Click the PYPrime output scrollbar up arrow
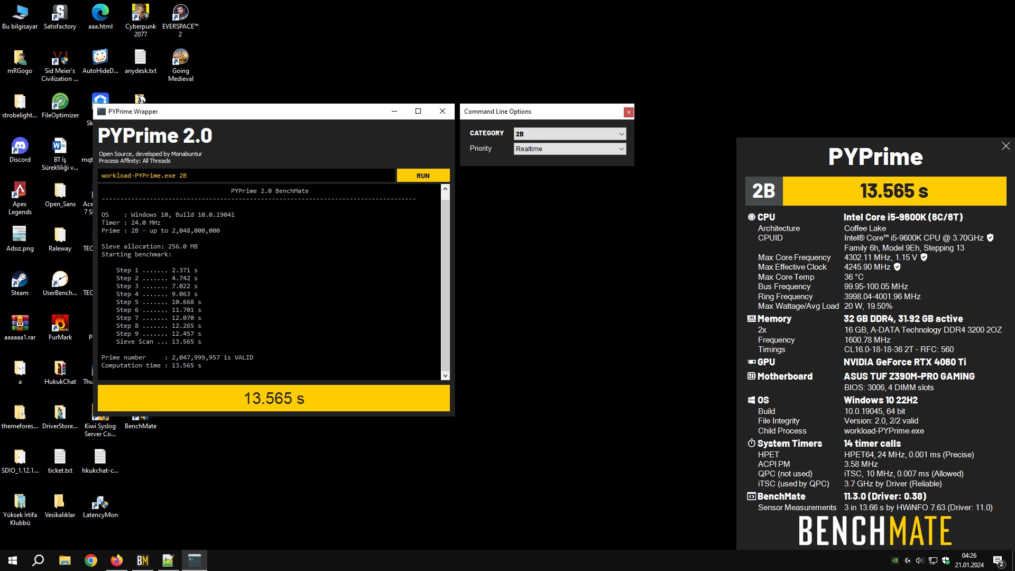The height and width of the screenshot is (571, 1015). coord(445,189)
